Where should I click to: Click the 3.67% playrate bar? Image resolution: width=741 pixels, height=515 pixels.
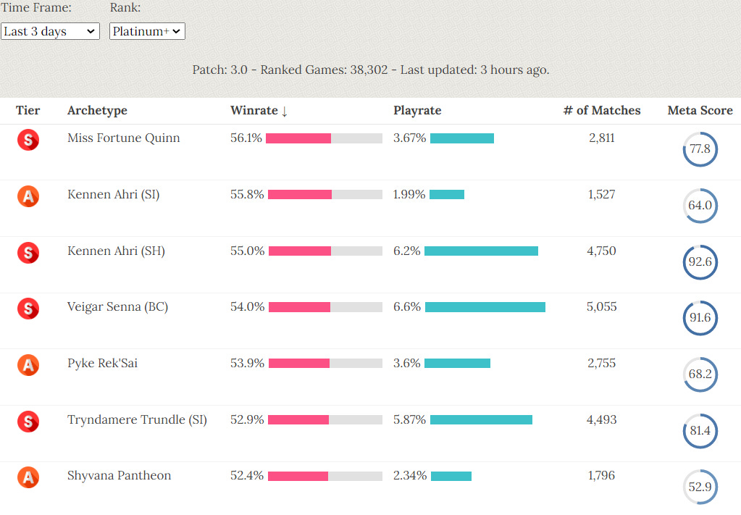462,138
